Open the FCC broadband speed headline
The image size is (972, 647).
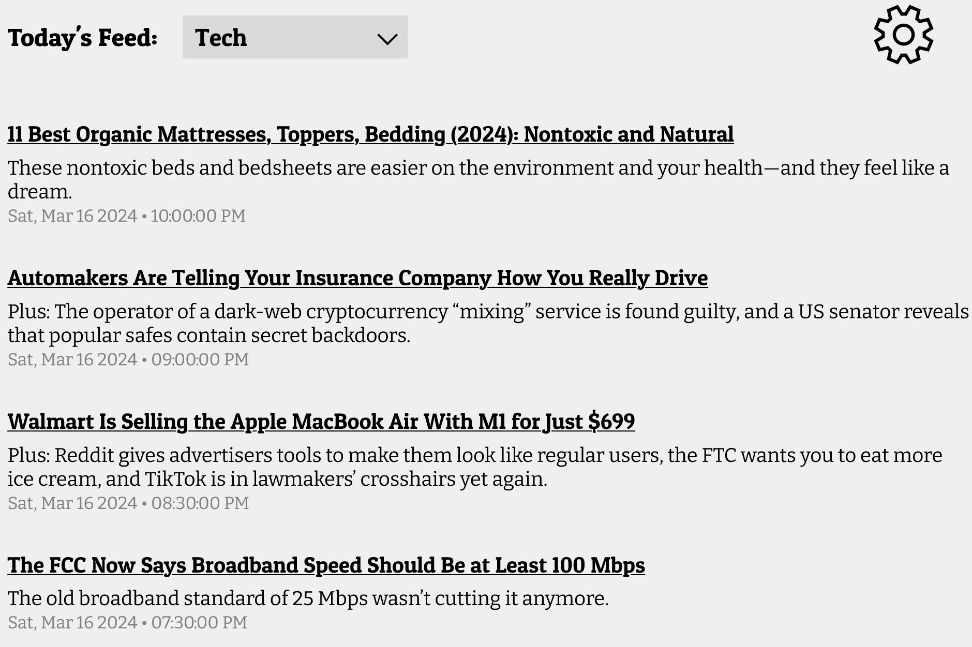[326, 565]
